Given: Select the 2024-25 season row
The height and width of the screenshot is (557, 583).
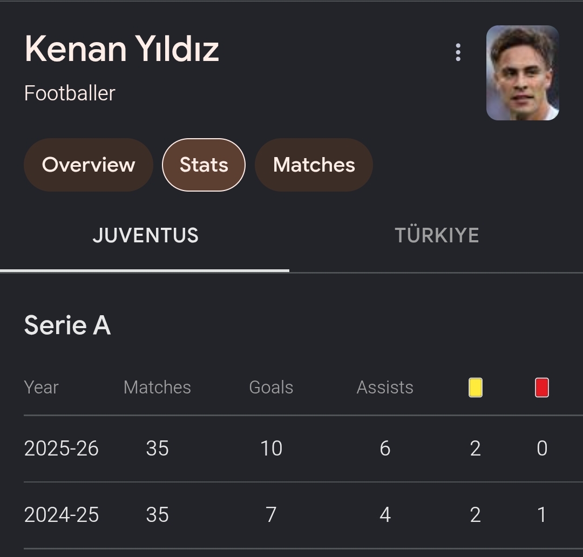Looking at the screenshot, I should click(x=303, y=515).
